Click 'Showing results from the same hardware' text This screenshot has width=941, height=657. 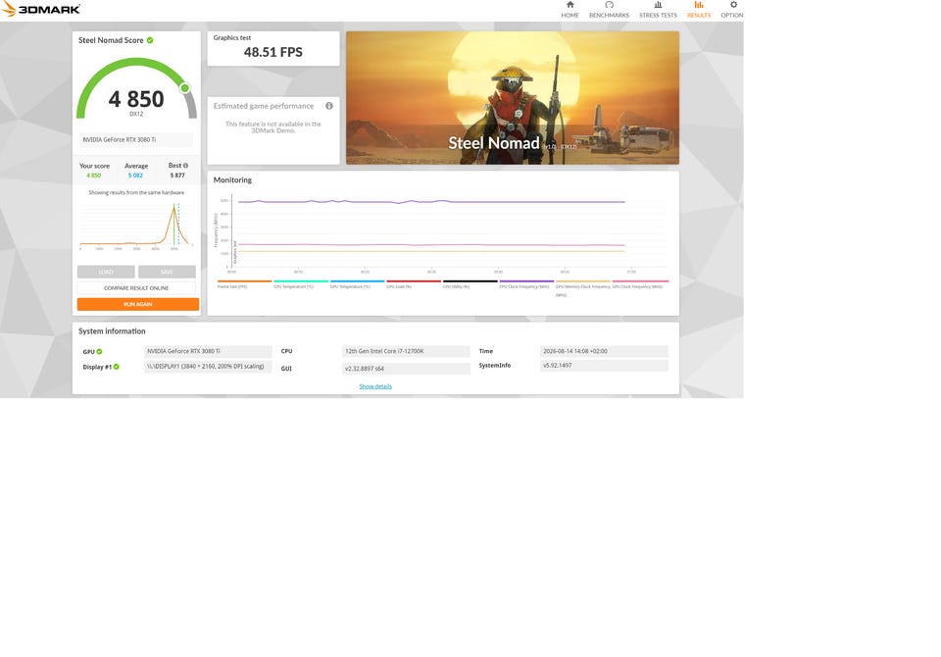pos(136,193)
